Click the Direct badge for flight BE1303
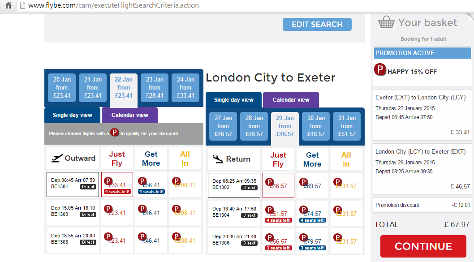This screenshot has width=474, height=262. point(88,215)
